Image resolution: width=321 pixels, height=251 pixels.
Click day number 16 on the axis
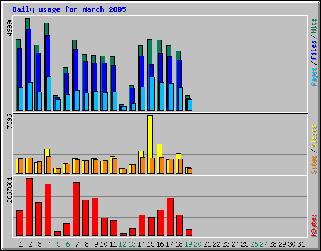pos(160,244)
